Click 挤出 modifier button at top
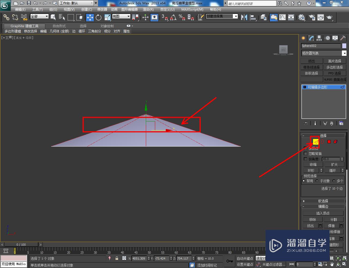 [312, 61]
